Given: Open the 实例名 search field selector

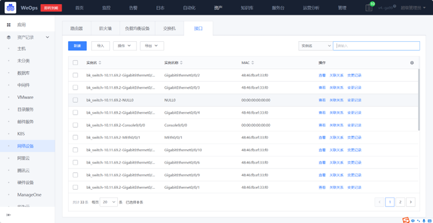Looking at the screenshot, I should (x=316, y=46).
